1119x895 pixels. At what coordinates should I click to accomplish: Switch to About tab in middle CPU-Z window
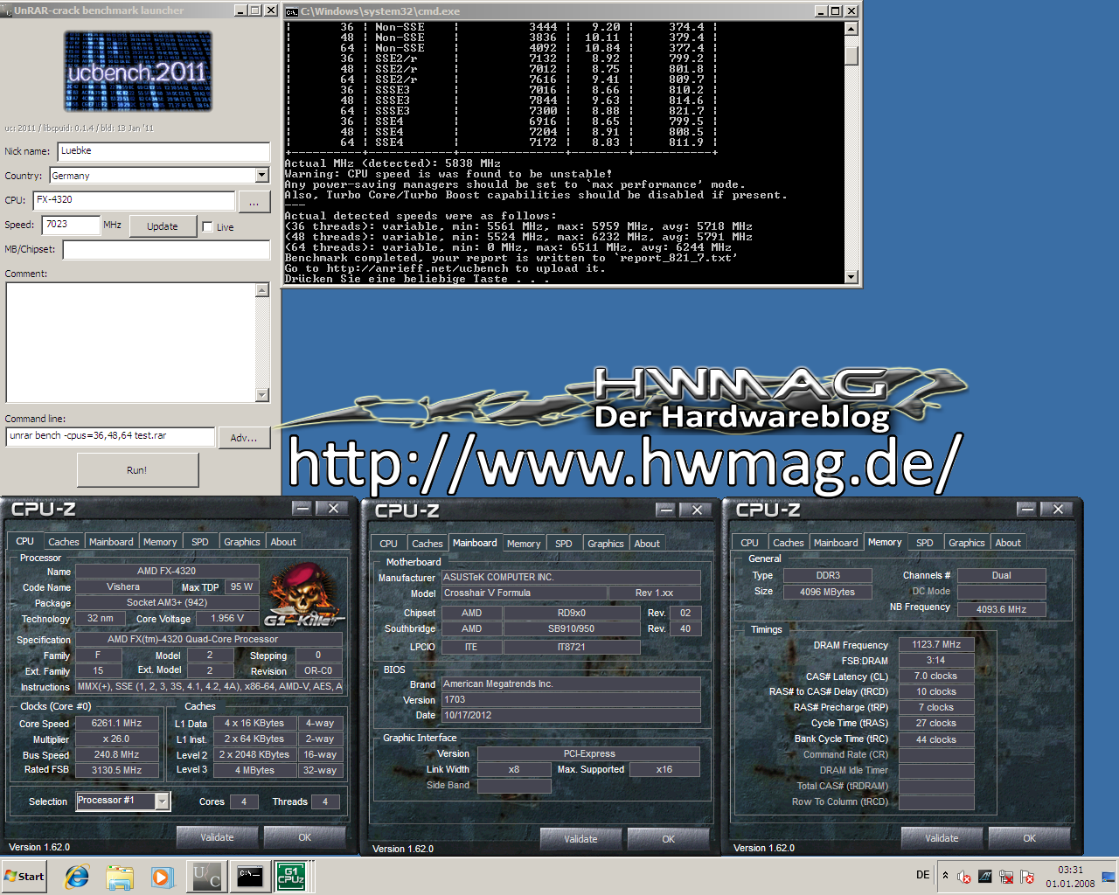click(x=647, y=544)
